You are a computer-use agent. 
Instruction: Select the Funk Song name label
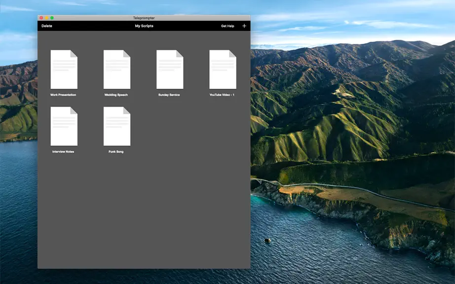click(x=116, y=151)
